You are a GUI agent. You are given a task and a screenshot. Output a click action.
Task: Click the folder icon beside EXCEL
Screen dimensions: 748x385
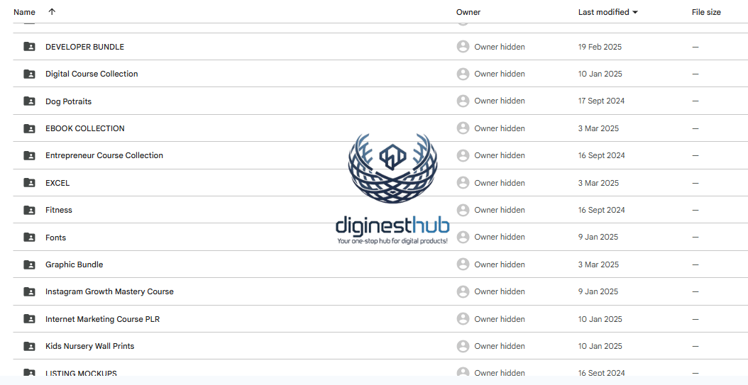pos(29,183)
